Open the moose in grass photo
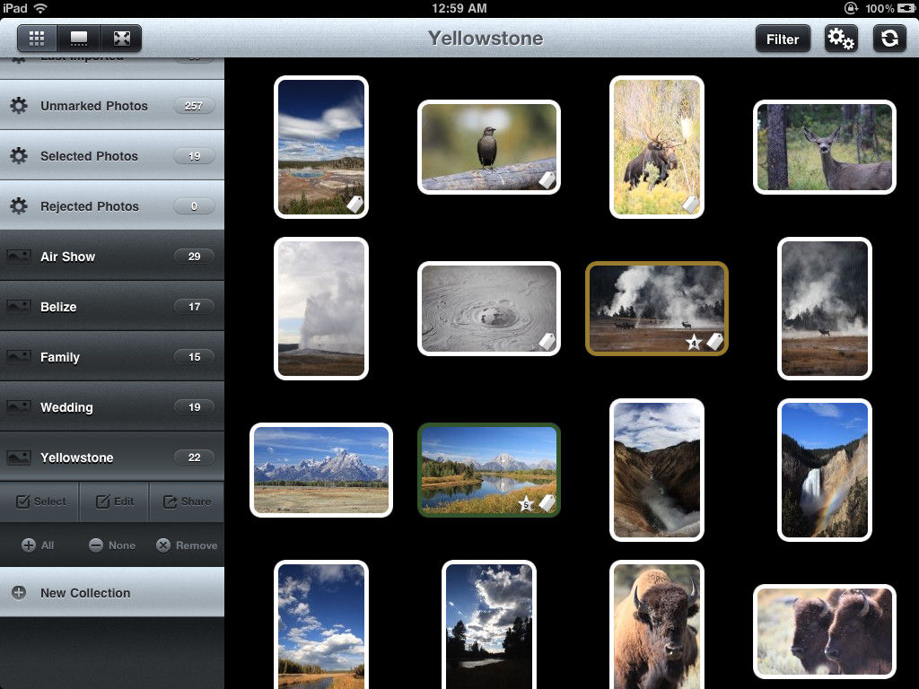 click(657, 147)
